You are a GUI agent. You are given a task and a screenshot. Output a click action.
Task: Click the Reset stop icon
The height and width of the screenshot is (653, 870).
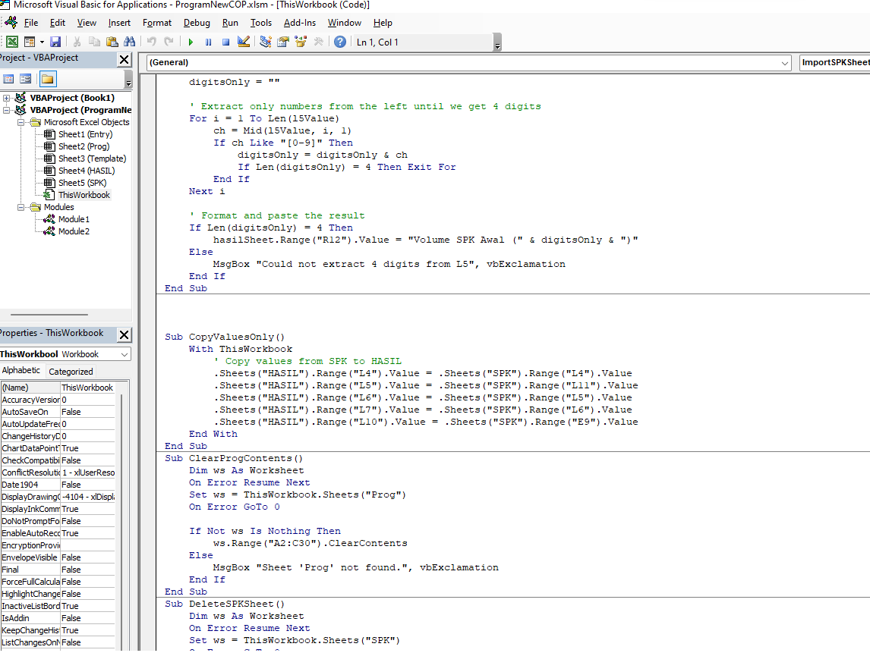[x=225, y=42]
